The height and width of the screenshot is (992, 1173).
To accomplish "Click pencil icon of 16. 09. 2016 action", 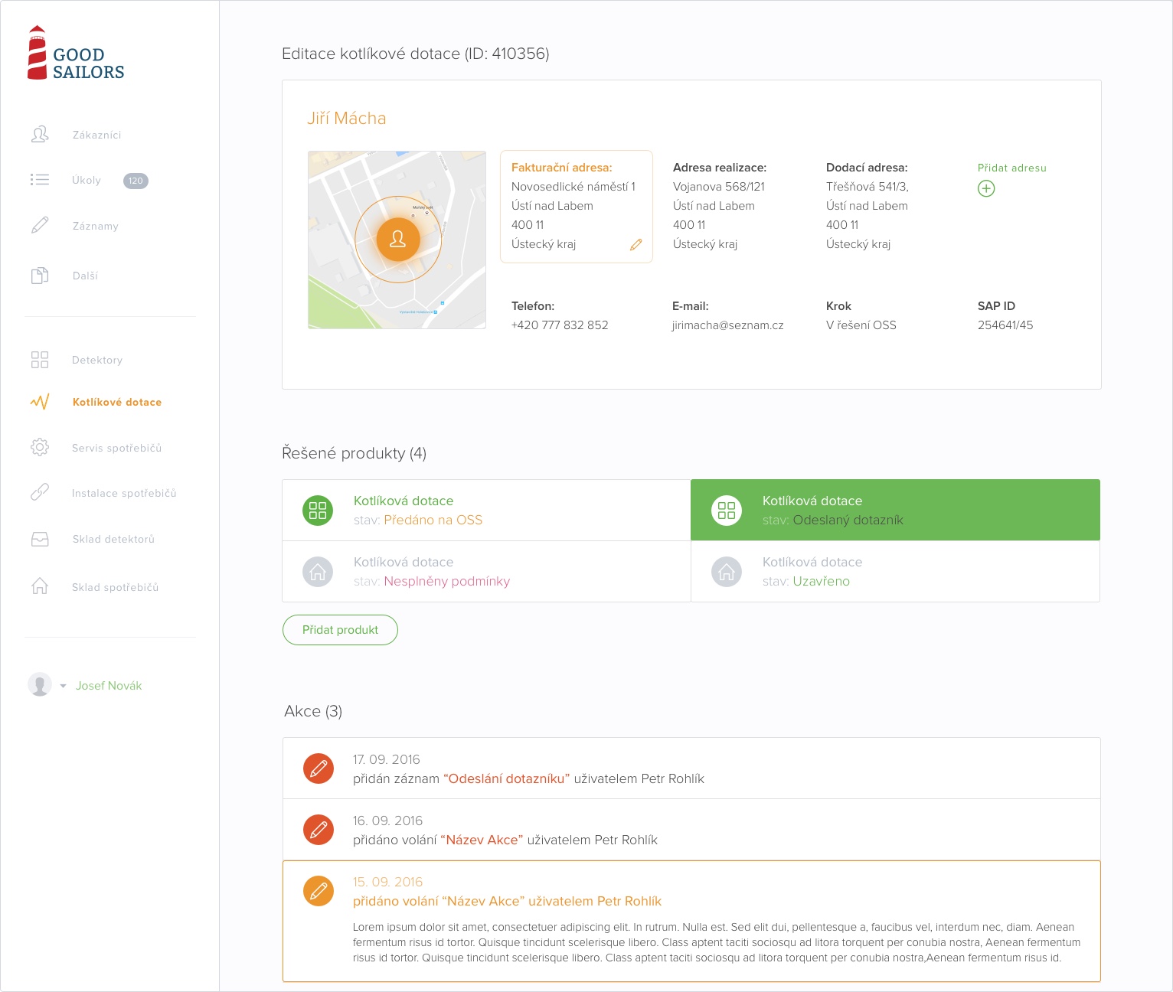I will [x=319, y=829].
